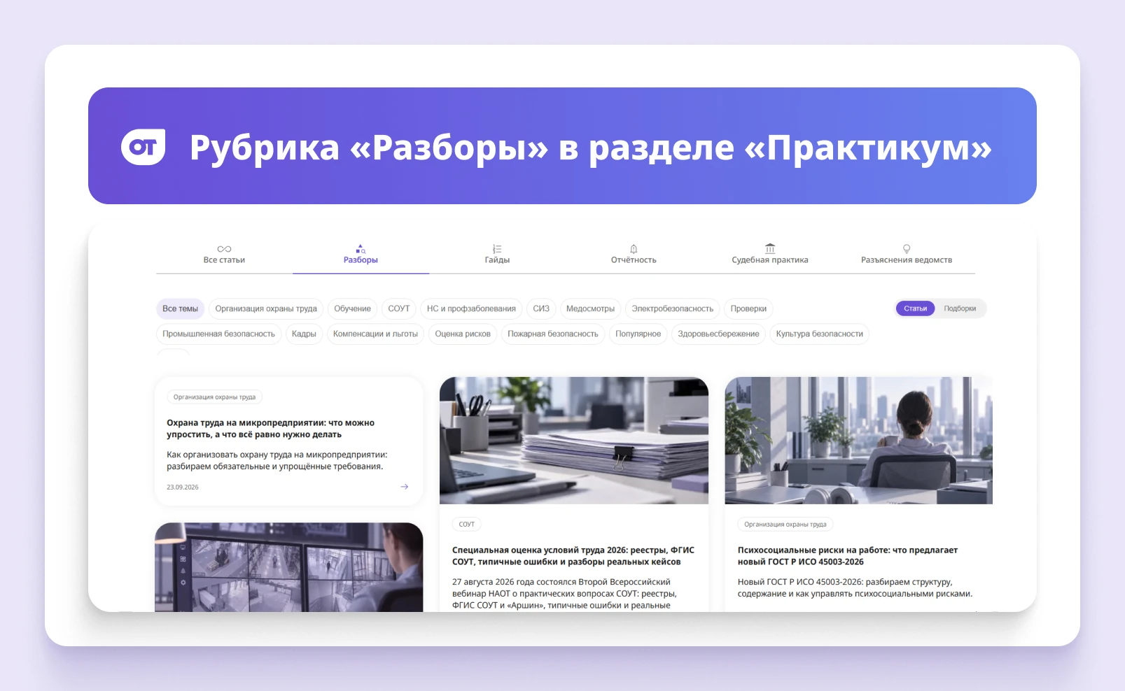
Task: Select the Все темы filter chip
Action: coord(180,308)
